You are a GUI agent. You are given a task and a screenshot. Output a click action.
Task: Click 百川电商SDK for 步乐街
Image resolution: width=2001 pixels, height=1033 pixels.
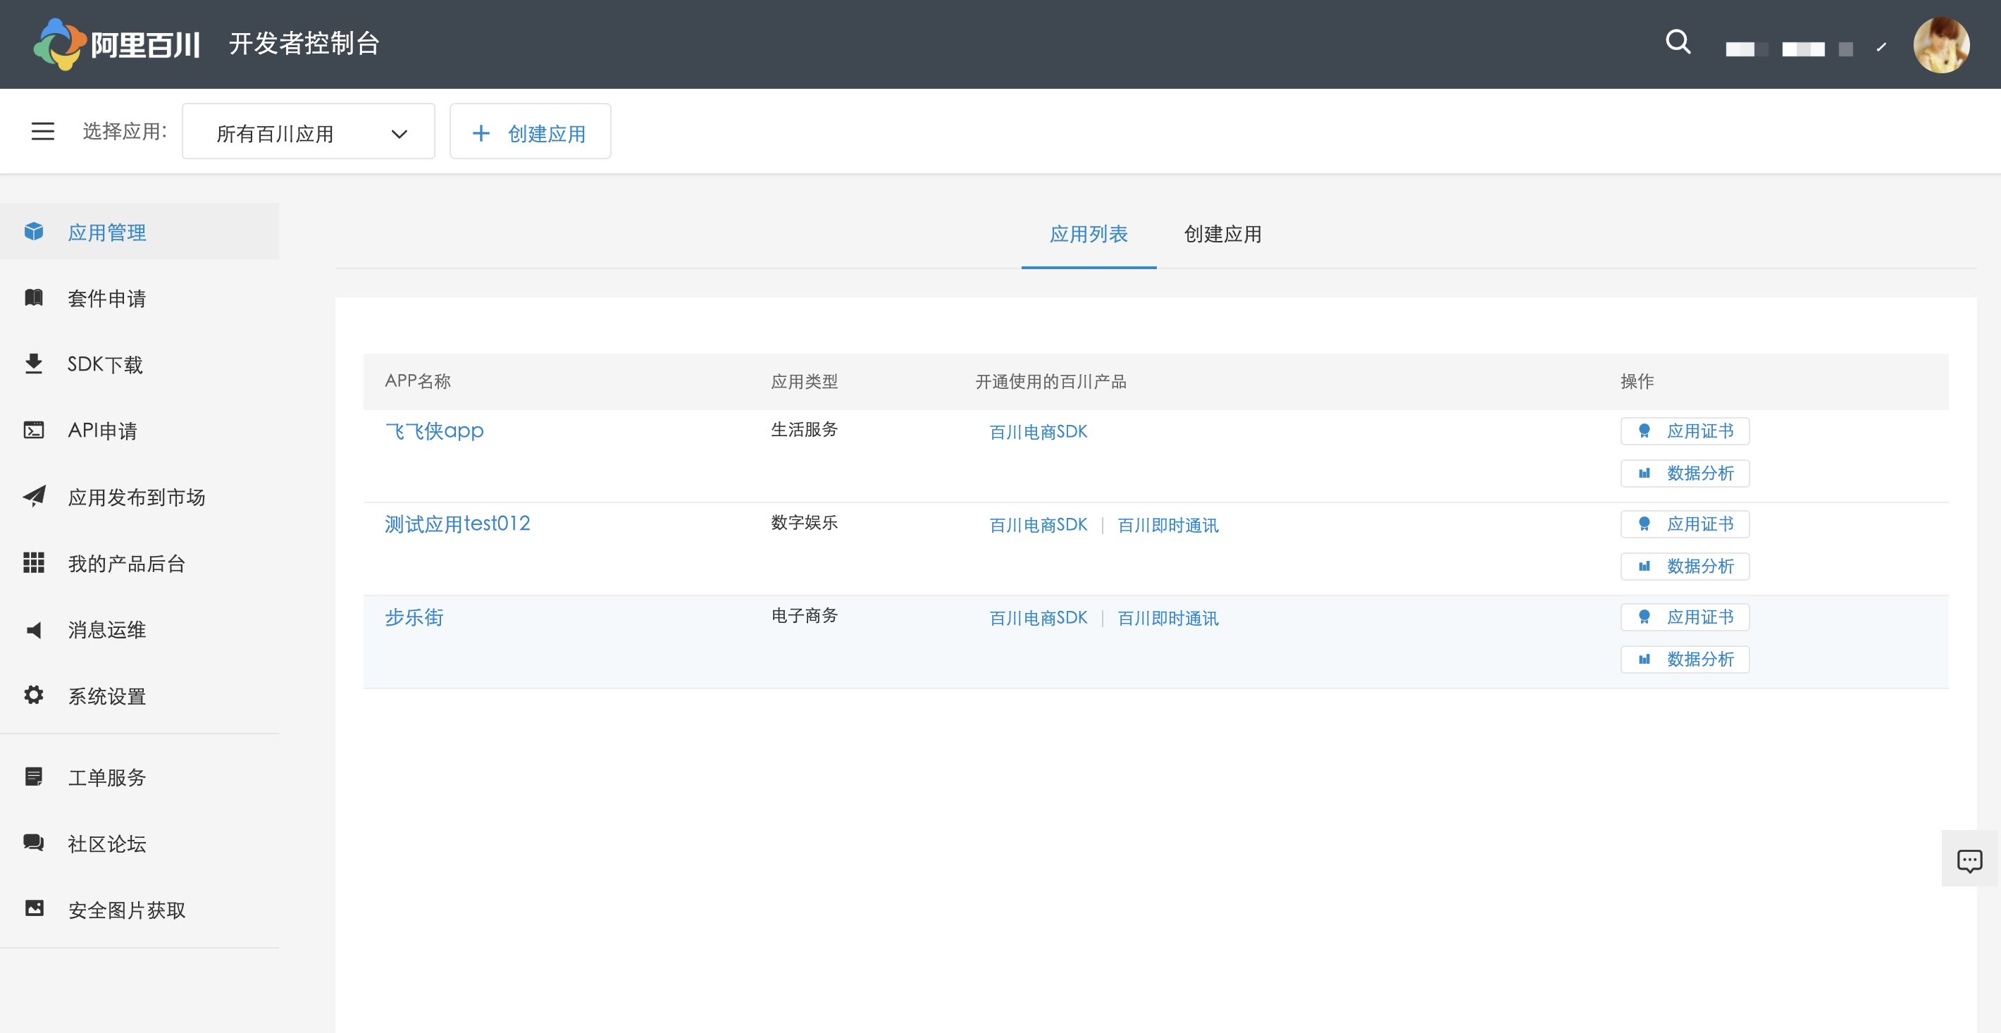click(1038, 618)
